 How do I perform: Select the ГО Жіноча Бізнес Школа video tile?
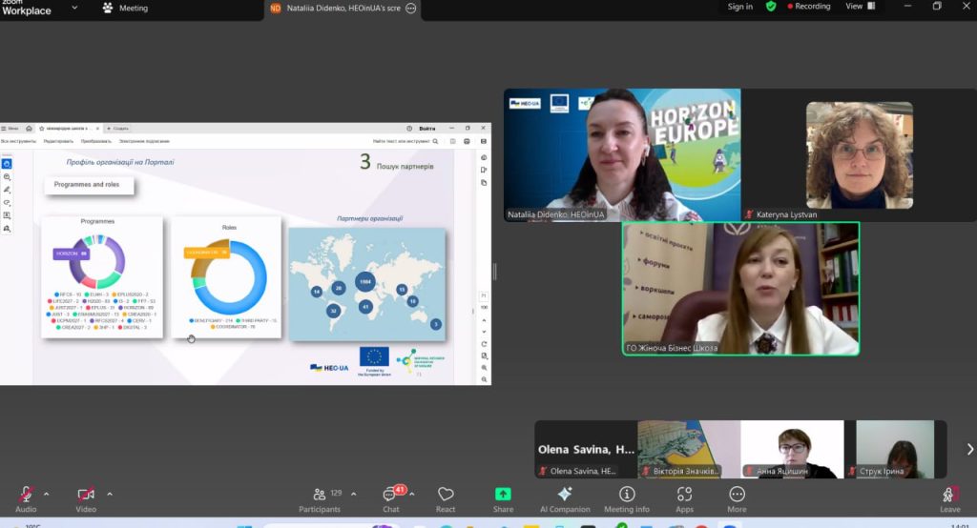point(740,289)
